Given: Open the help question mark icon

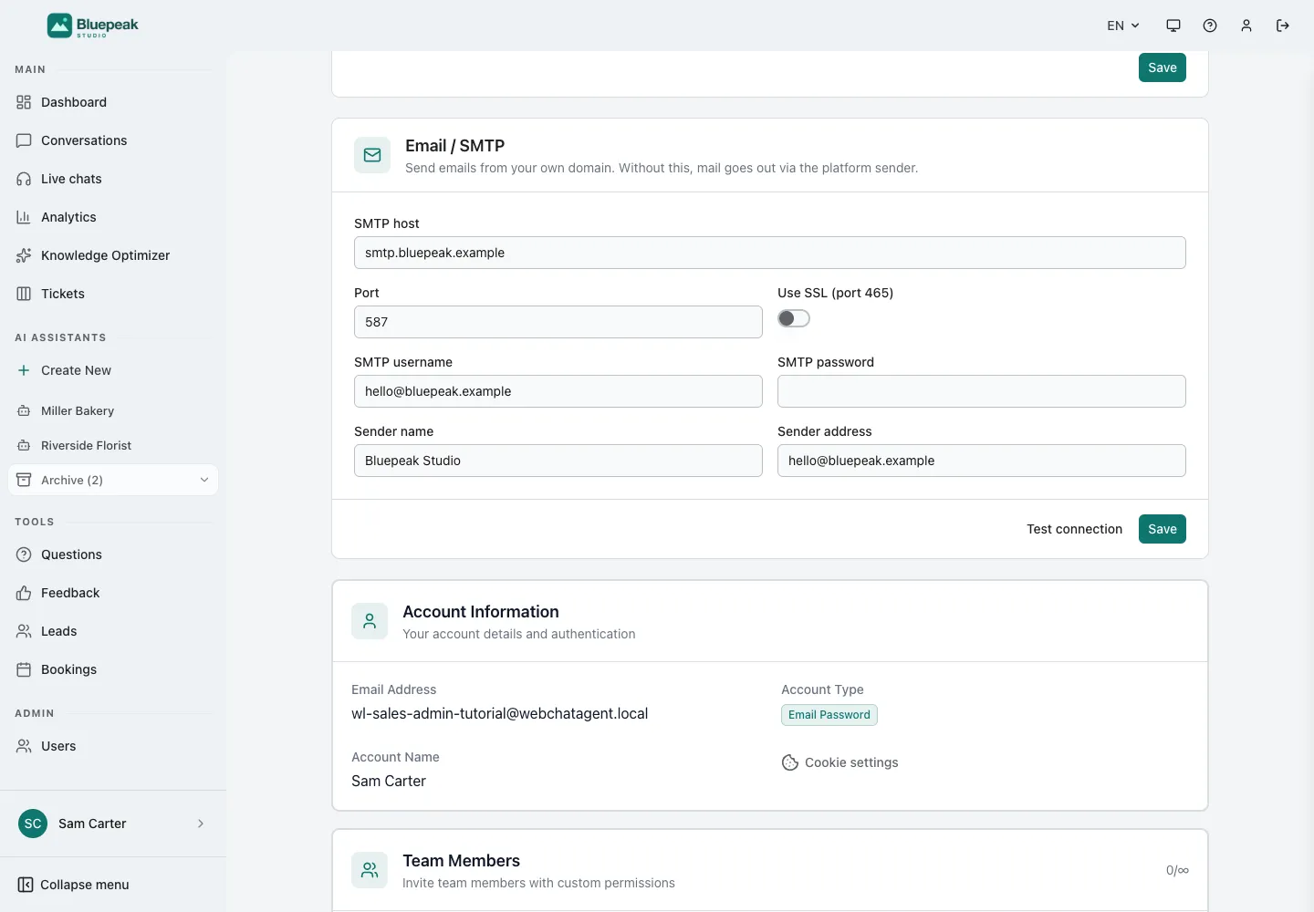Looking at the screenshot, I should point(1210,26).
